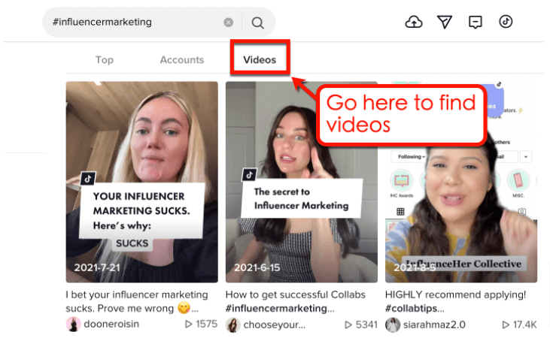
Task: Switch to the Accounts tab
Action: [181, 60]
